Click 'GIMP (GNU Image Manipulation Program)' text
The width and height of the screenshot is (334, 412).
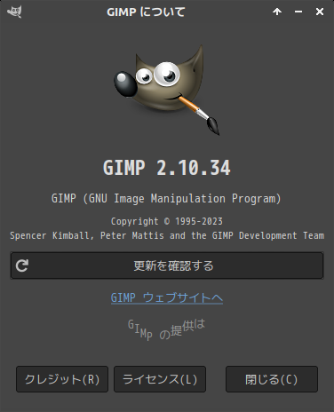click(x=166, y=199)
